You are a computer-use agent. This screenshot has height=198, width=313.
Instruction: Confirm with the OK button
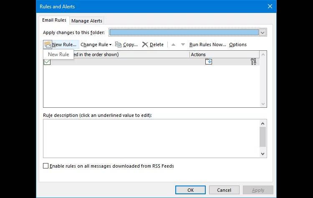coord(190,190)
